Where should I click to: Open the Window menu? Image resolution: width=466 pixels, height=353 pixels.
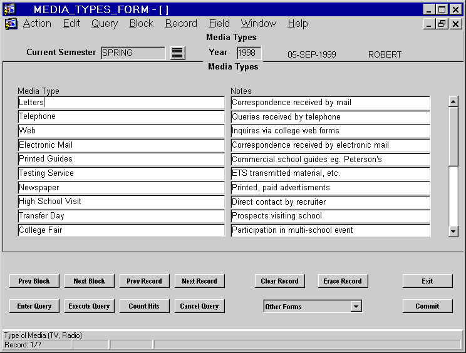259,23
